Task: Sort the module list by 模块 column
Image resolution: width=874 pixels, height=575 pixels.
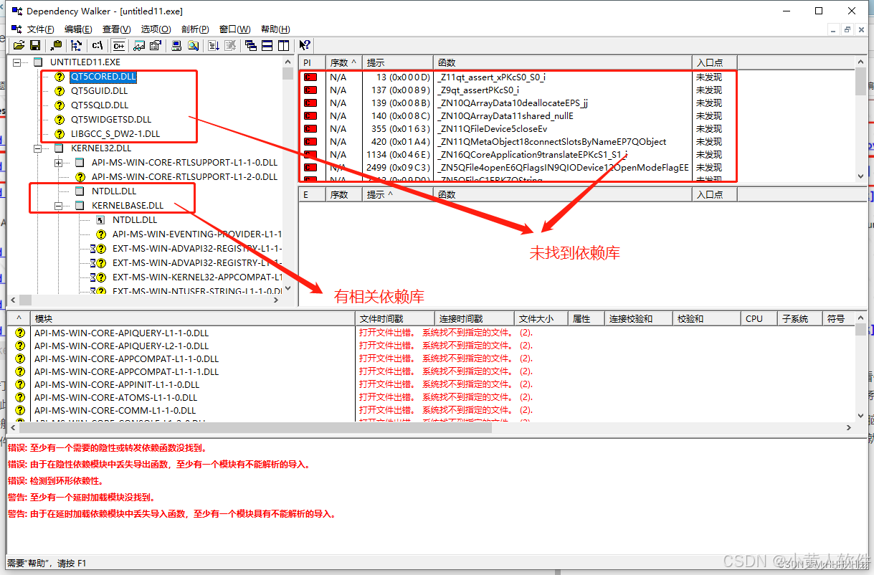Action: [193, 319]
